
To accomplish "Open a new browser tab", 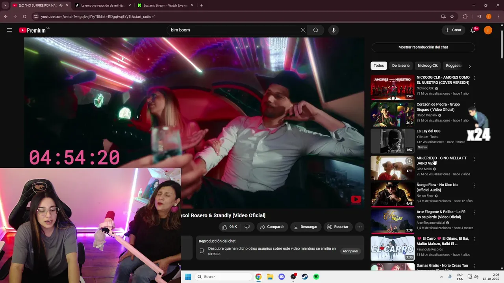I will (202, 6).
